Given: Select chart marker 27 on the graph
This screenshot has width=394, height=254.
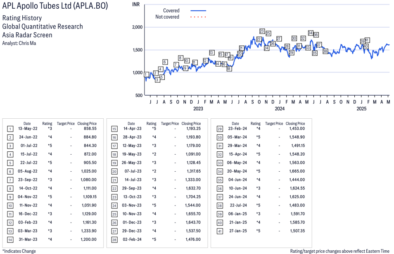Looking at the screenshot, I should pos(279,39).
